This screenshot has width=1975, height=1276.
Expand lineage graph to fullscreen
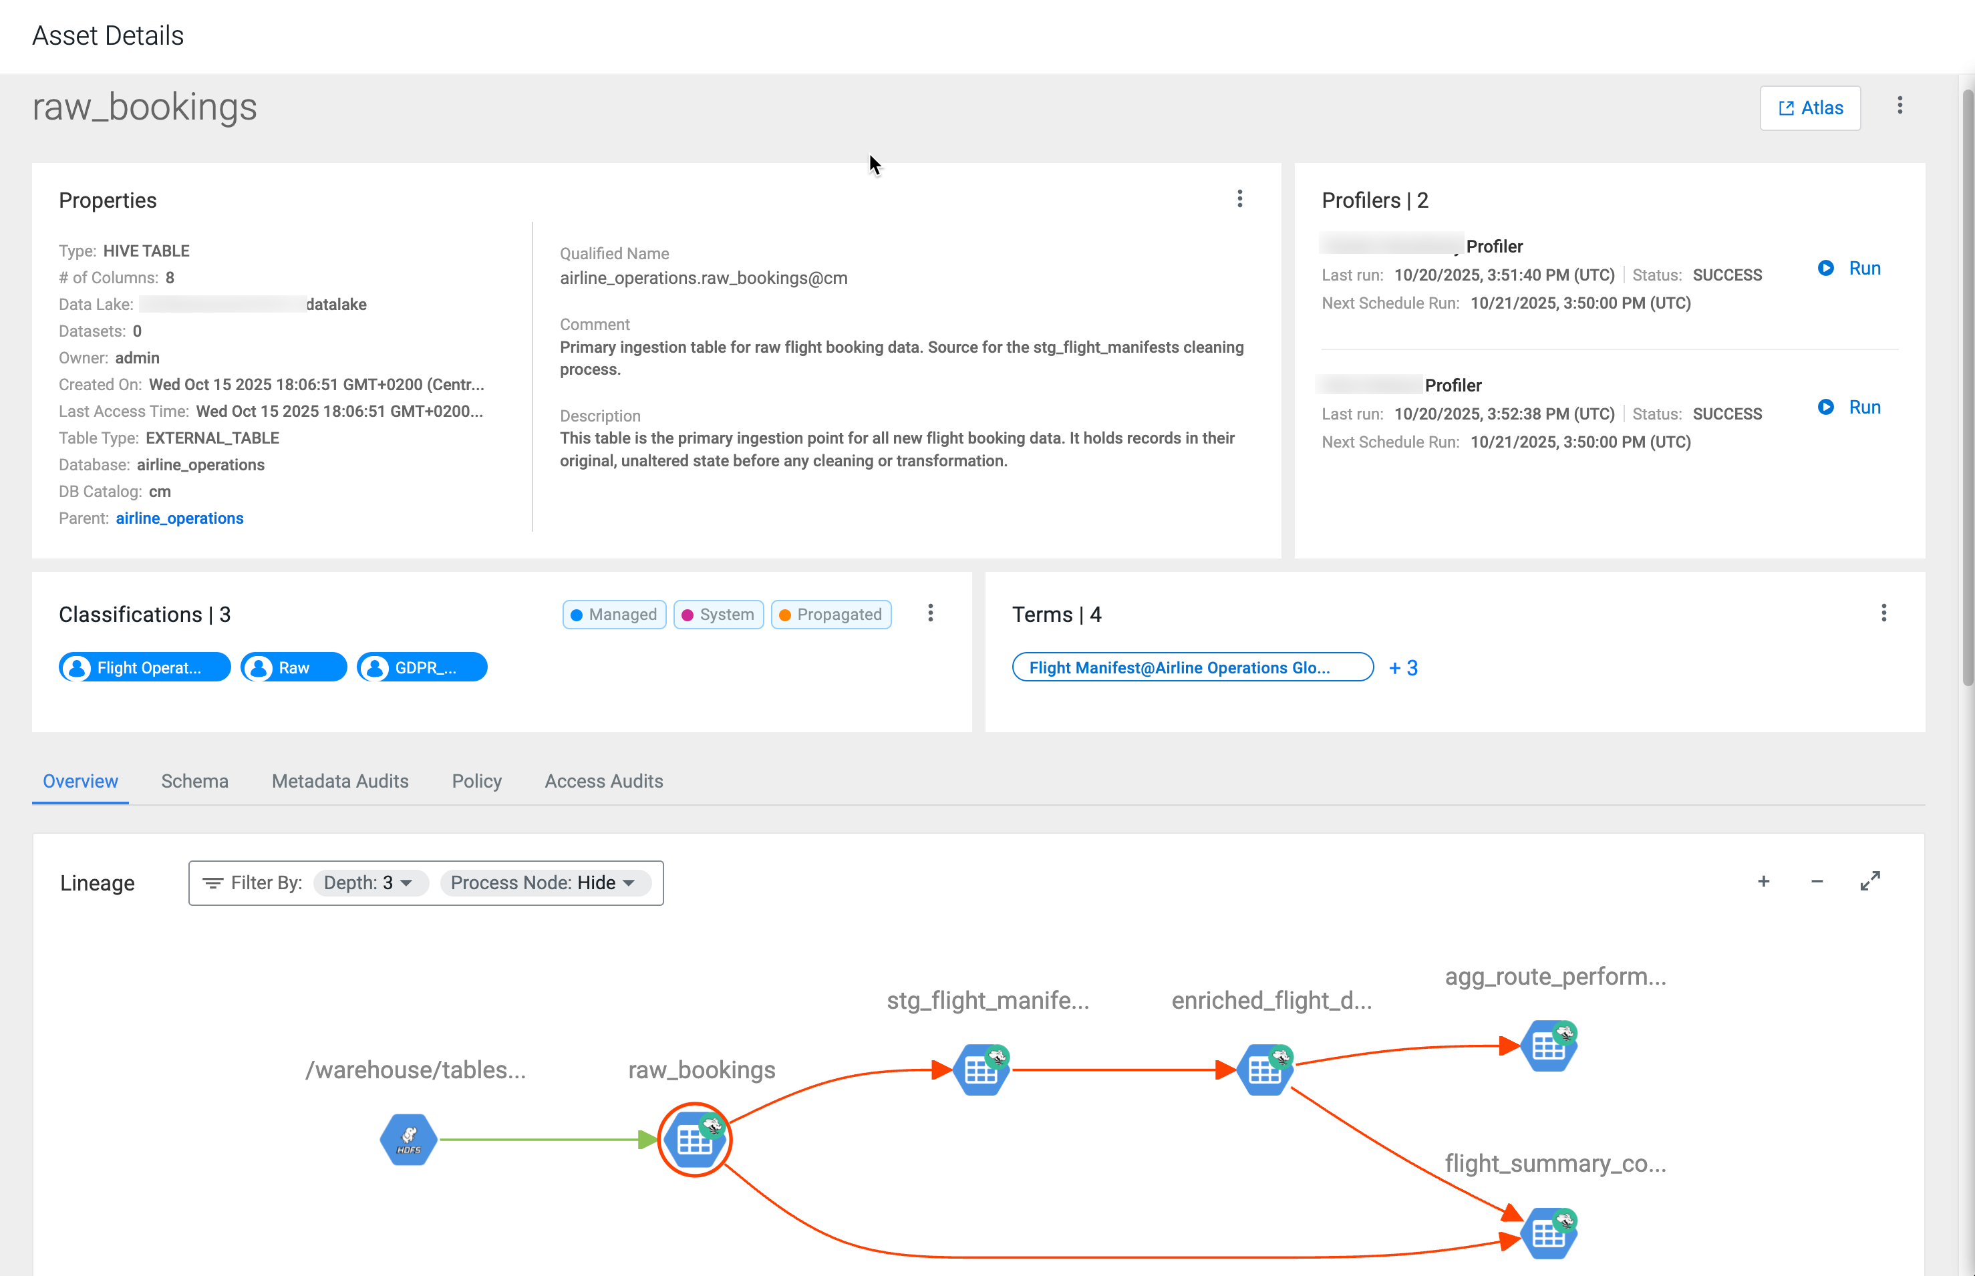pyautogui.click(x=1870, y=882)
